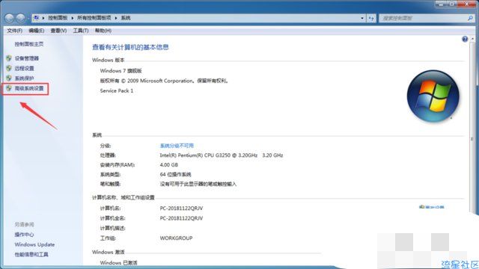Open 操作中心 under See also

tap(24, 235)
